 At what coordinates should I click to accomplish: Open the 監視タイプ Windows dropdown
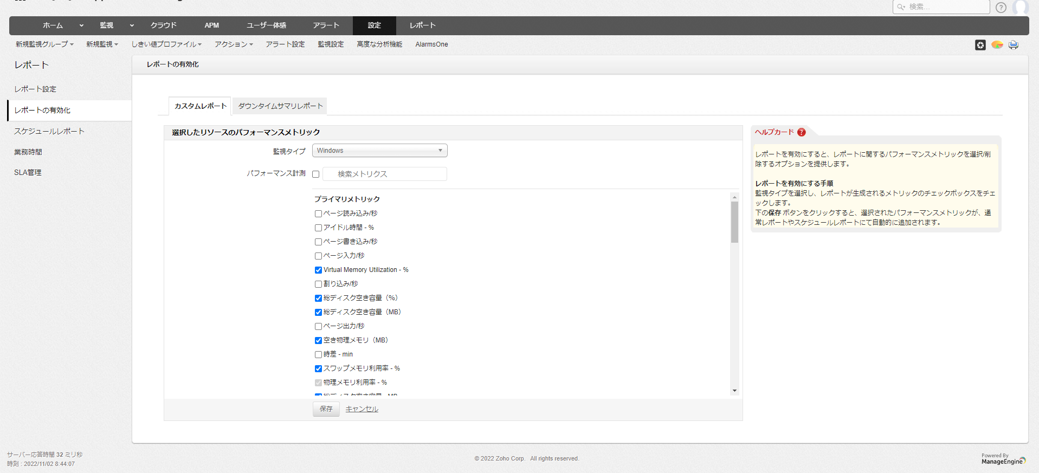(379, 151)
